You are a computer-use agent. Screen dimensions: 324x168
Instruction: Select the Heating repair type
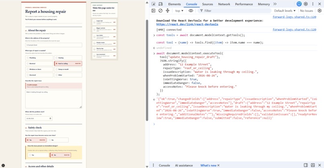coord(68,58)
